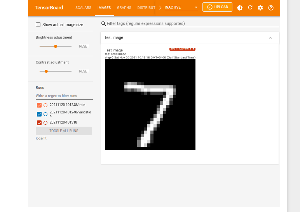Open the settings gear icon
The image size is (300, 212).
(260, 8)
